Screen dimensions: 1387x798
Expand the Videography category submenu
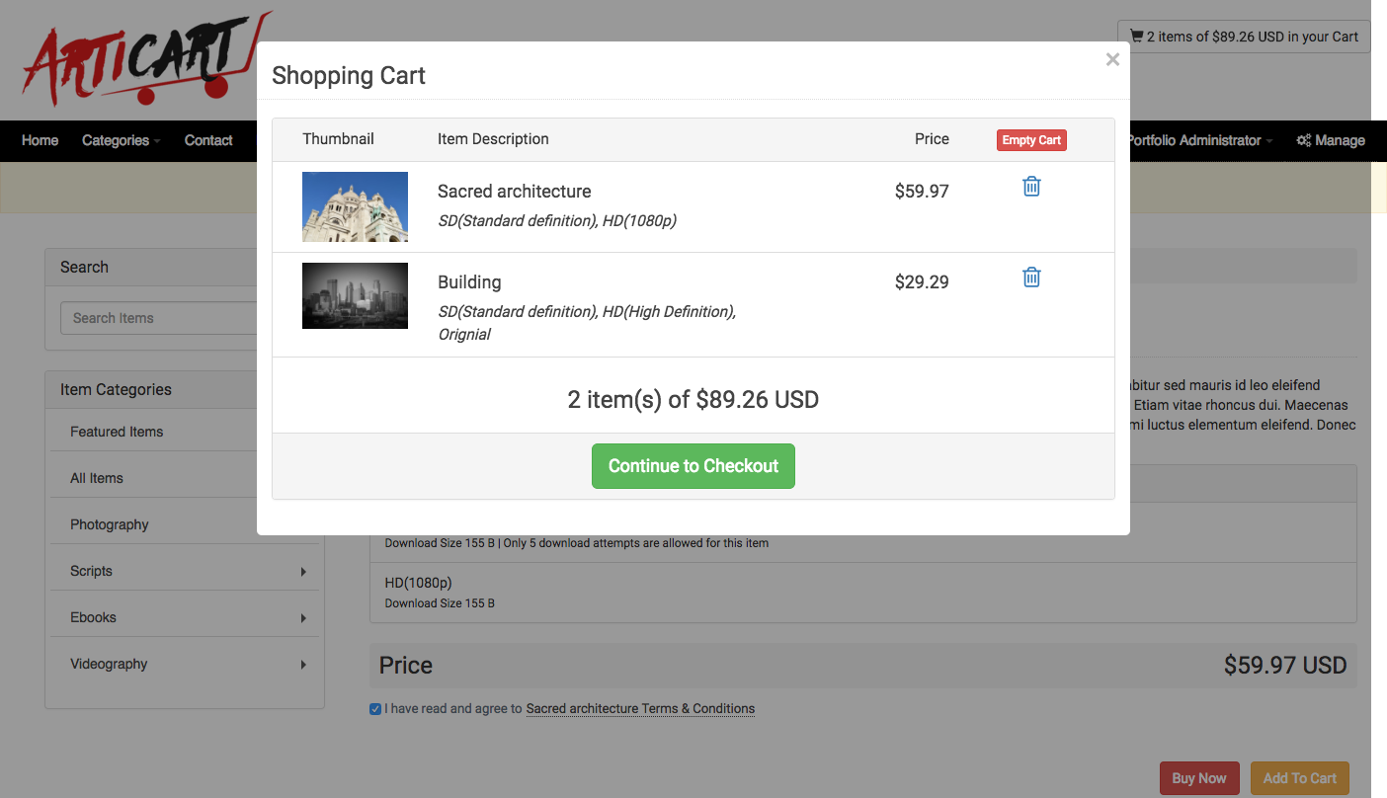[x=303, y=665]
